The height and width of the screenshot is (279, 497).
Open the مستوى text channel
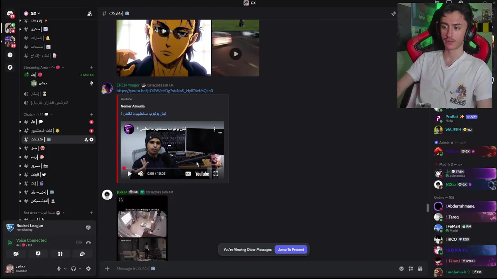(x=58, y=29)
